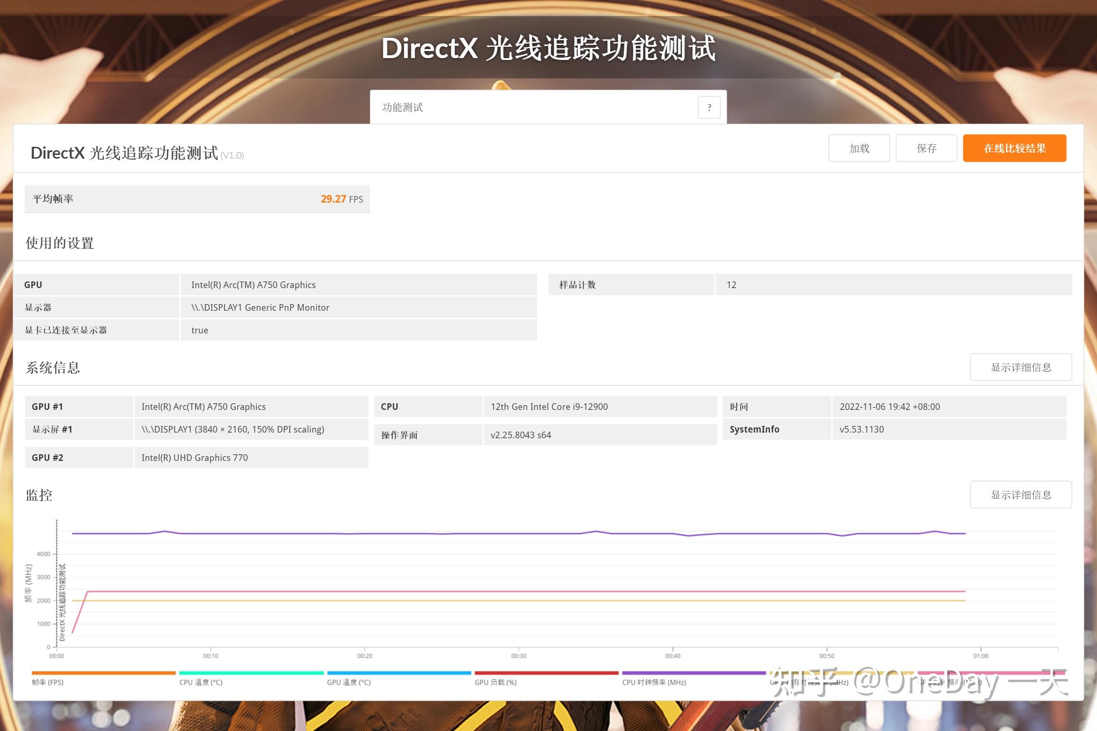Click the 加载 (load) button
Image resolution: width=1097 pixels, height=731 pixels.
click(x=859, y=148)
